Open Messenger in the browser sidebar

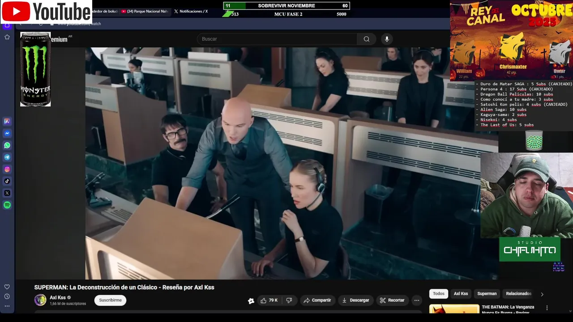[7, 133]
